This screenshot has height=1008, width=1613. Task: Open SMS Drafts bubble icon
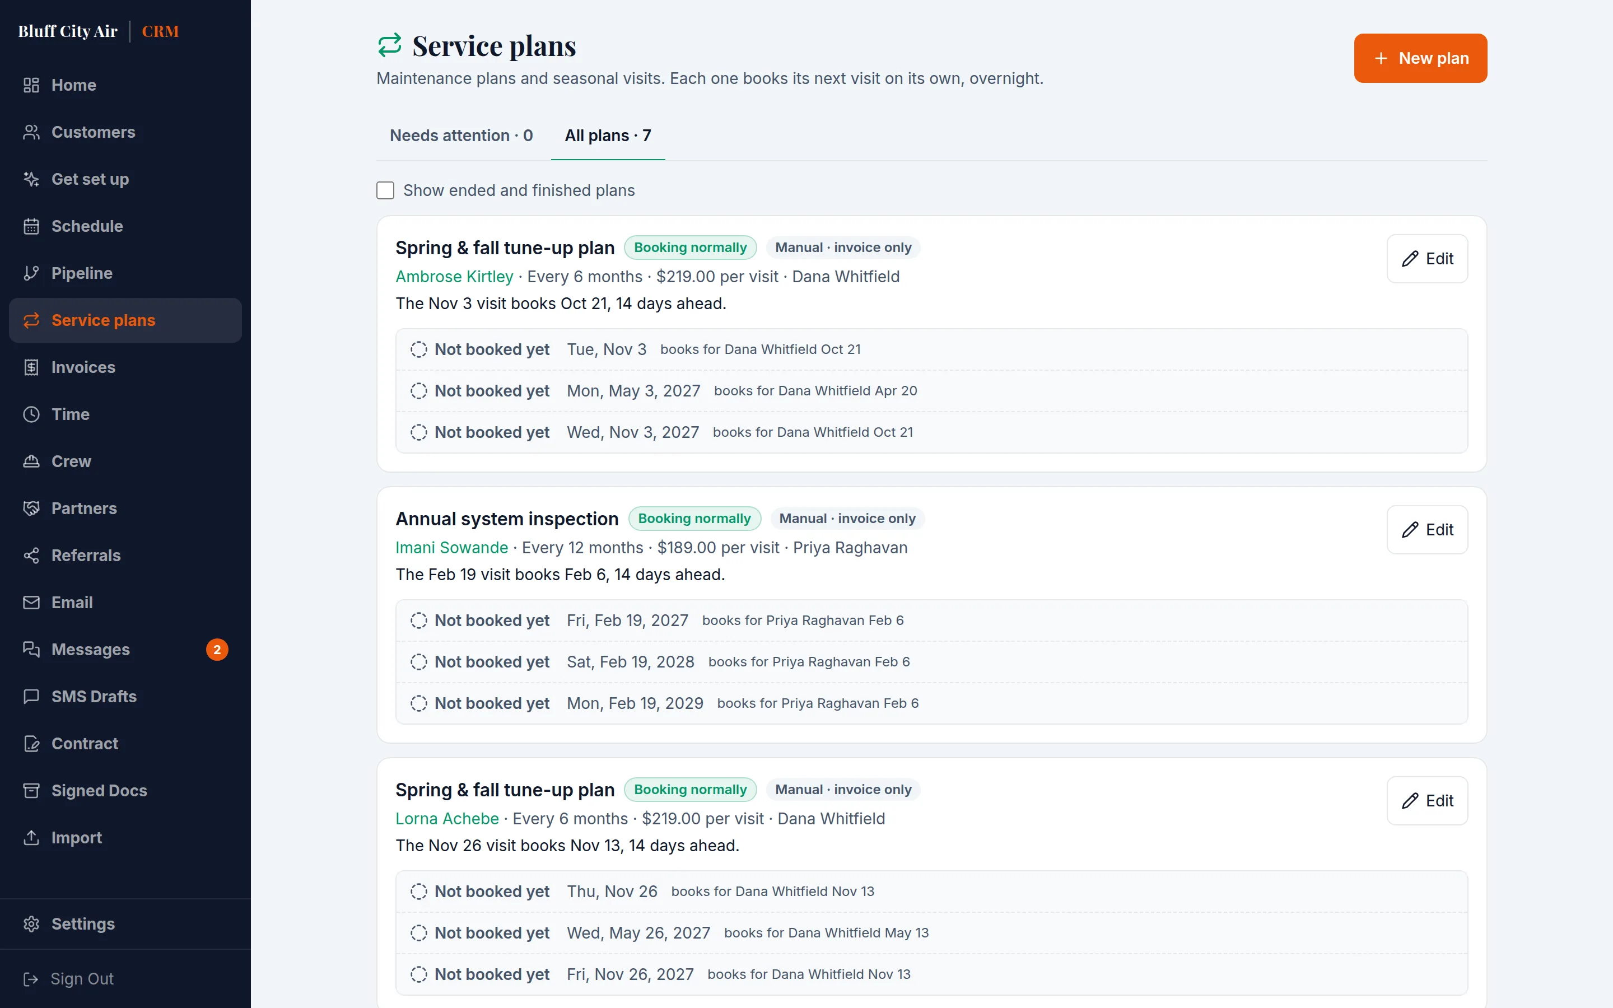click(31, 696)
